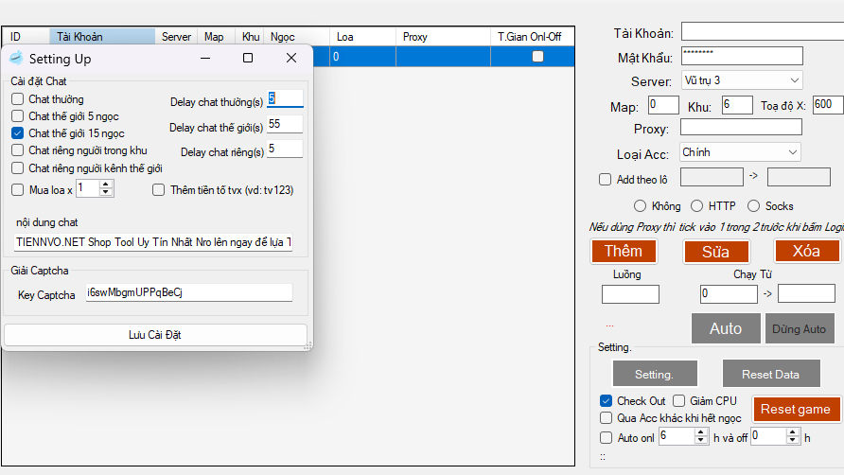Save settings with Lưu Cài Đặt button

coord(156,335)
